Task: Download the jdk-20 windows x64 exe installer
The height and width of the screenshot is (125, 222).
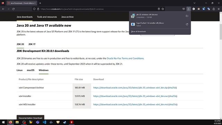Action: point(130,96)
